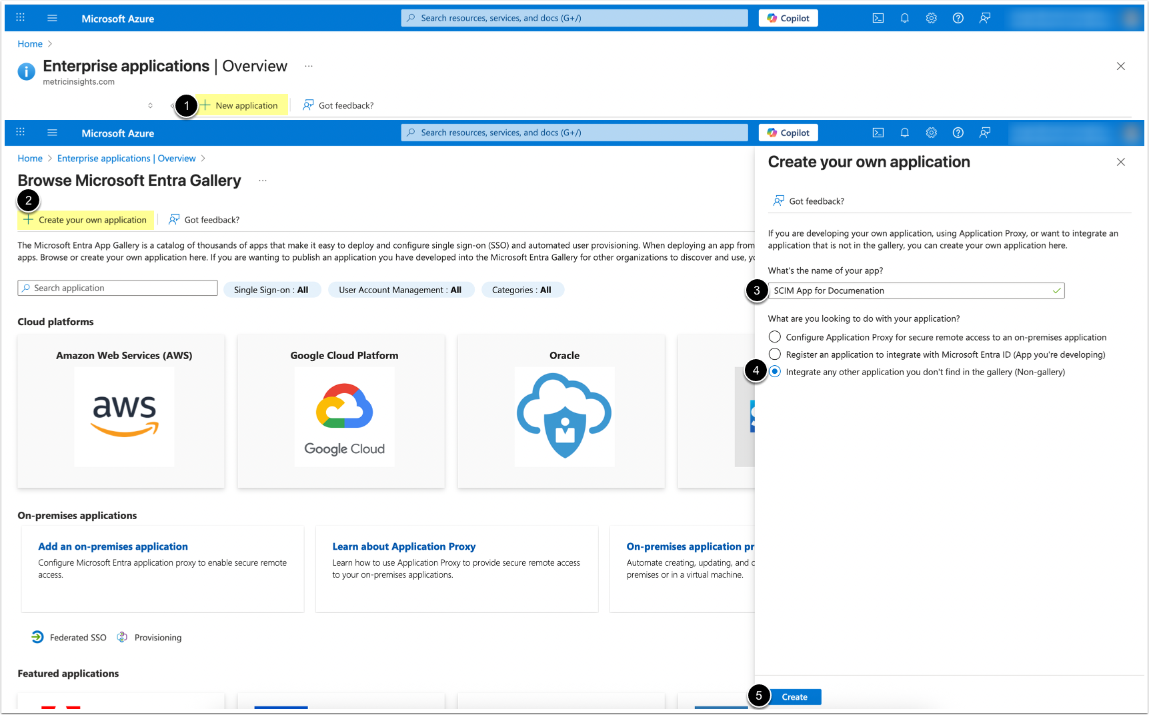This screenshot has height=715, width=1149.
Task: Select Integrate any other application (Non-gallery) option
Action: 775,372
